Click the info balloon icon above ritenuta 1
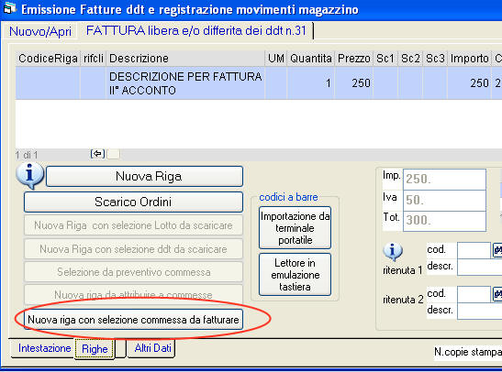 coord(393,252)
